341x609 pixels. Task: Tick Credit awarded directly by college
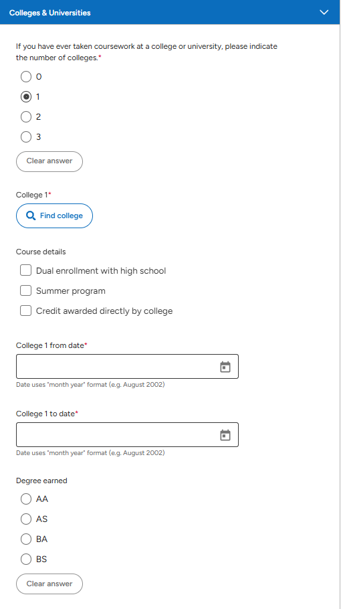click(25, 311)
